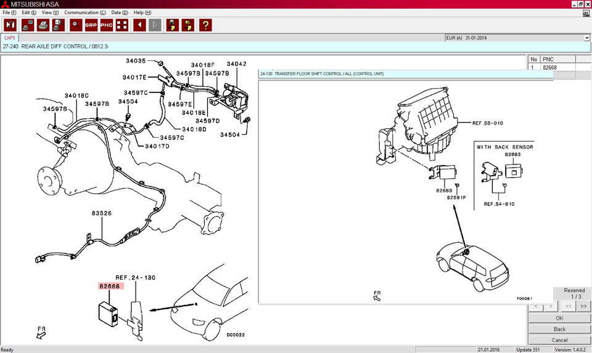
Task: Click the printer icon in toolbar
Action: (x=43, y=25)
